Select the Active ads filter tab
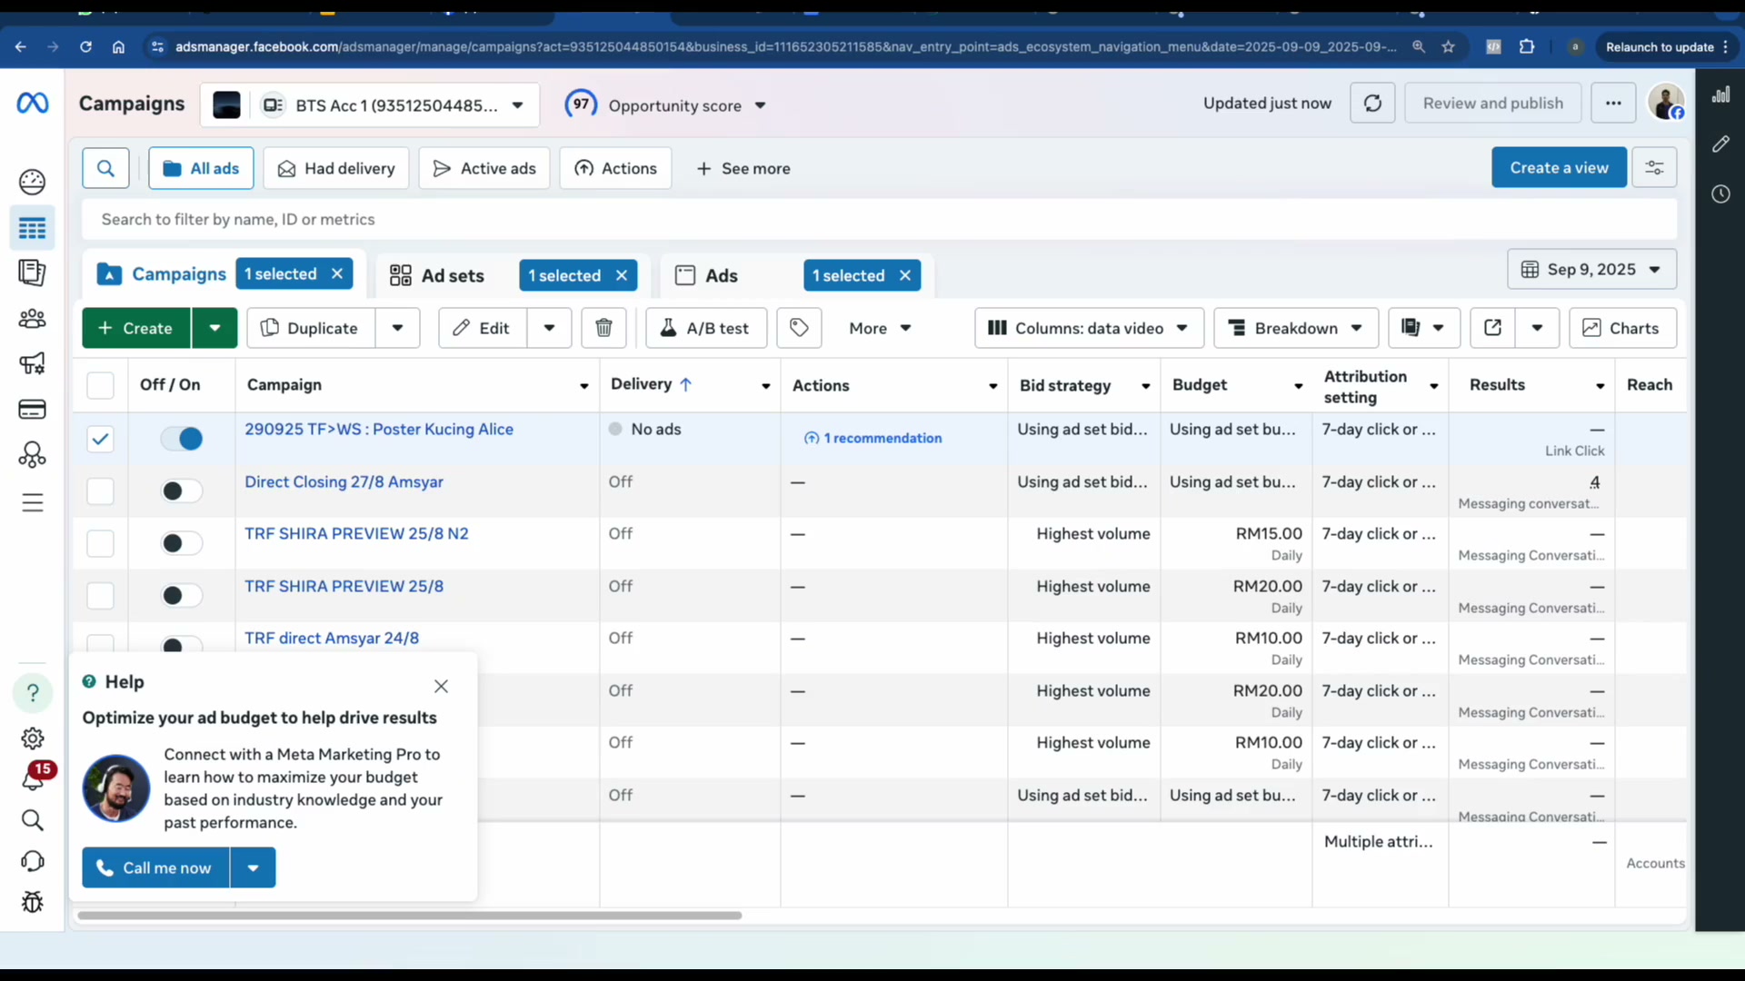The width and height of the screenshot is (1745, 981). tap(484, 168)
